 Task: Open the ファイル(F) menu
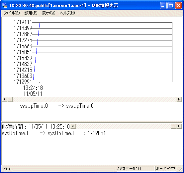11,13
